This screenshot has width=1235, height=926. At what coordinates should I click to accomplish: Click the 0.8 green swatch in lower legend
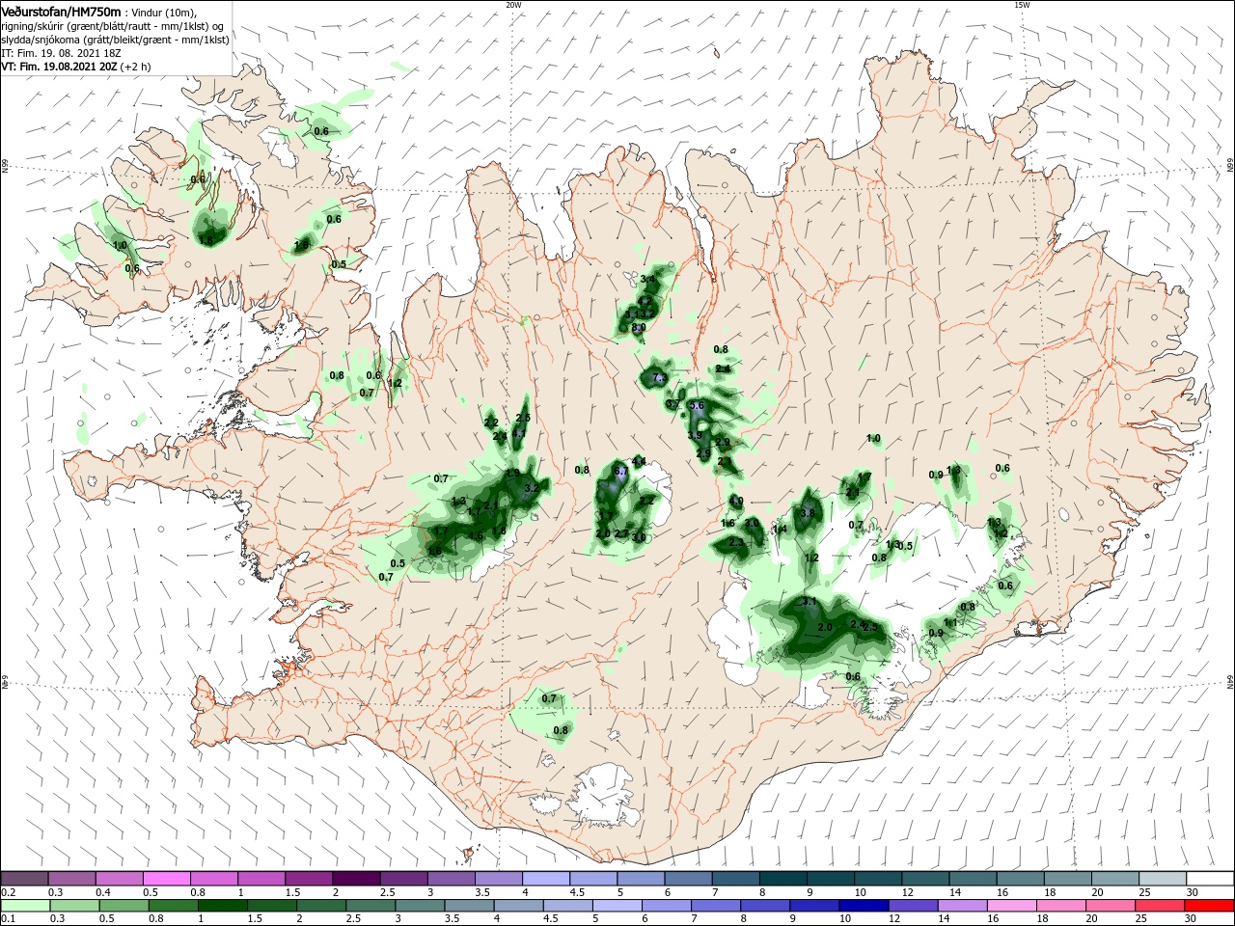click(x=175, y=906)
